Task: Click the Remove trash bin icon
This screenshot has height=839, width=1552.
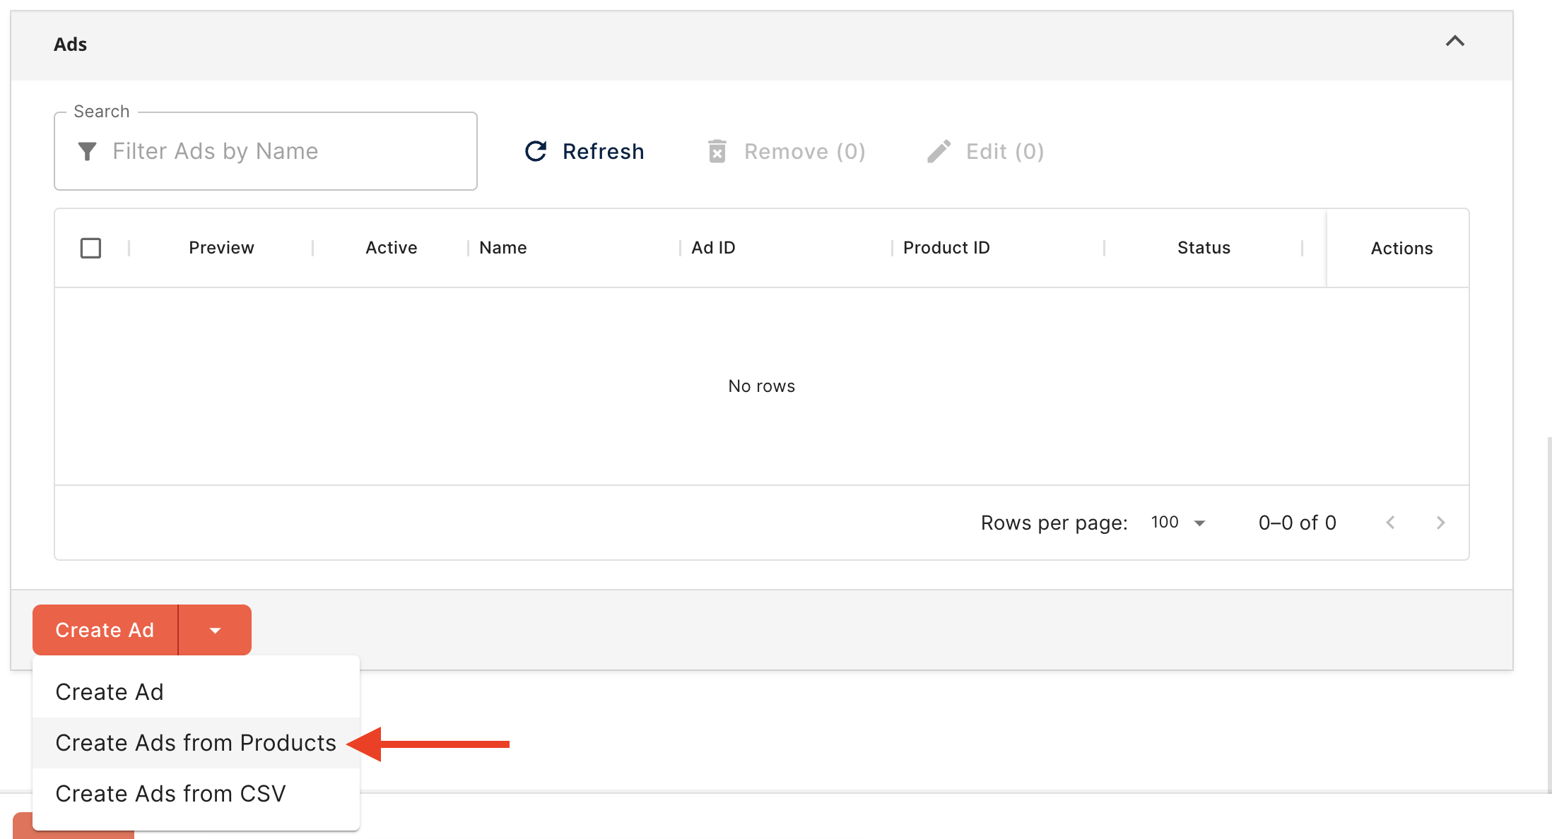Action: (x=717, y=151)
